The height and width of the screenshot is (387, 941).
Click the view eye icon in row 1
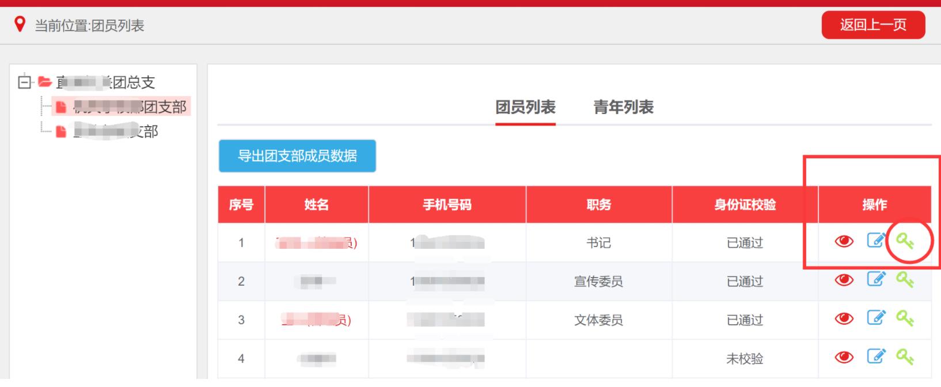[844, 241]
